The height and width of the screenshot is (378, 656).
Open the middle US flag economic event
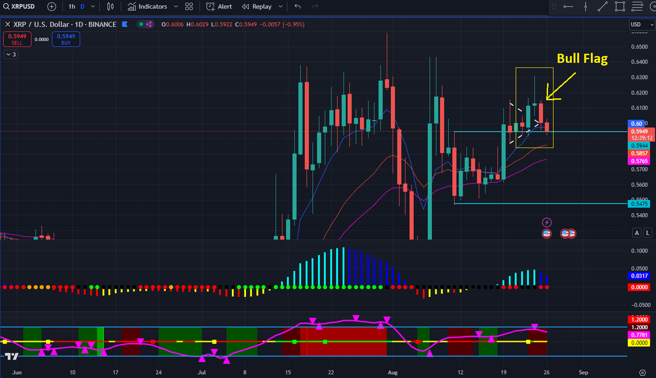[565, 233]
